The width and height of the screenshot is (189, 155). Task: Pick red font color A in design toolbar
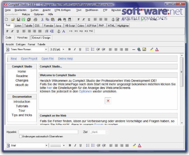pos(157,49)
